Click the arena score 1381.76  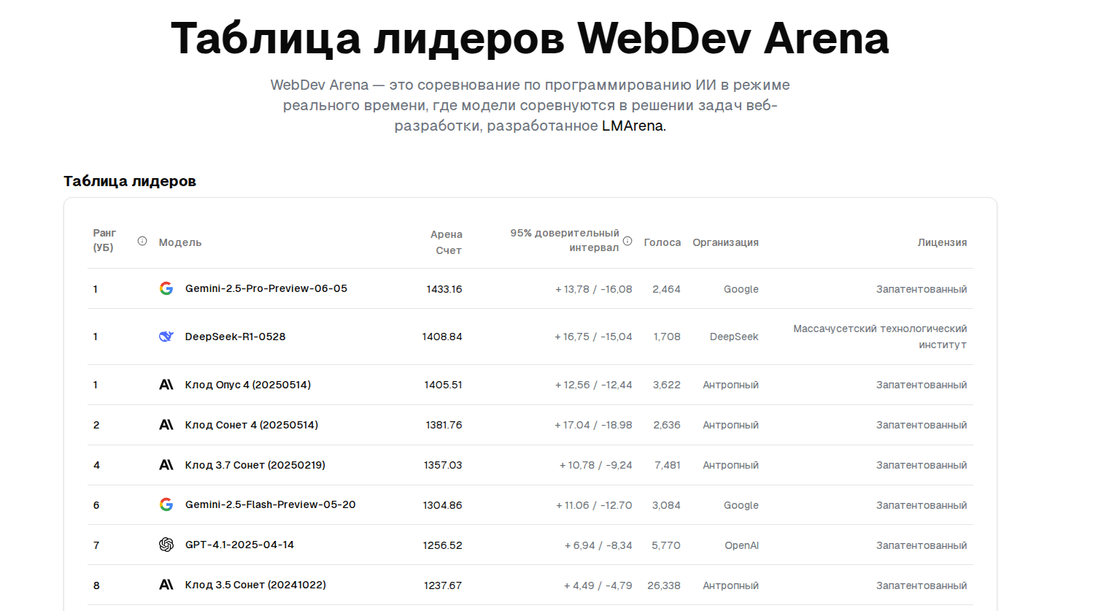point(444,425)
